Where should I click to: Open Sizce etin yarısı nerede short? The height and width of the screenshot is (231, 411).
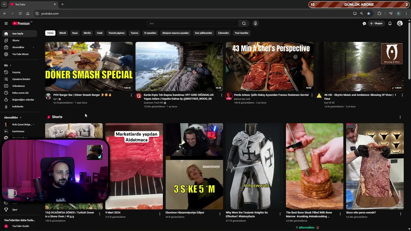point(375,166)
